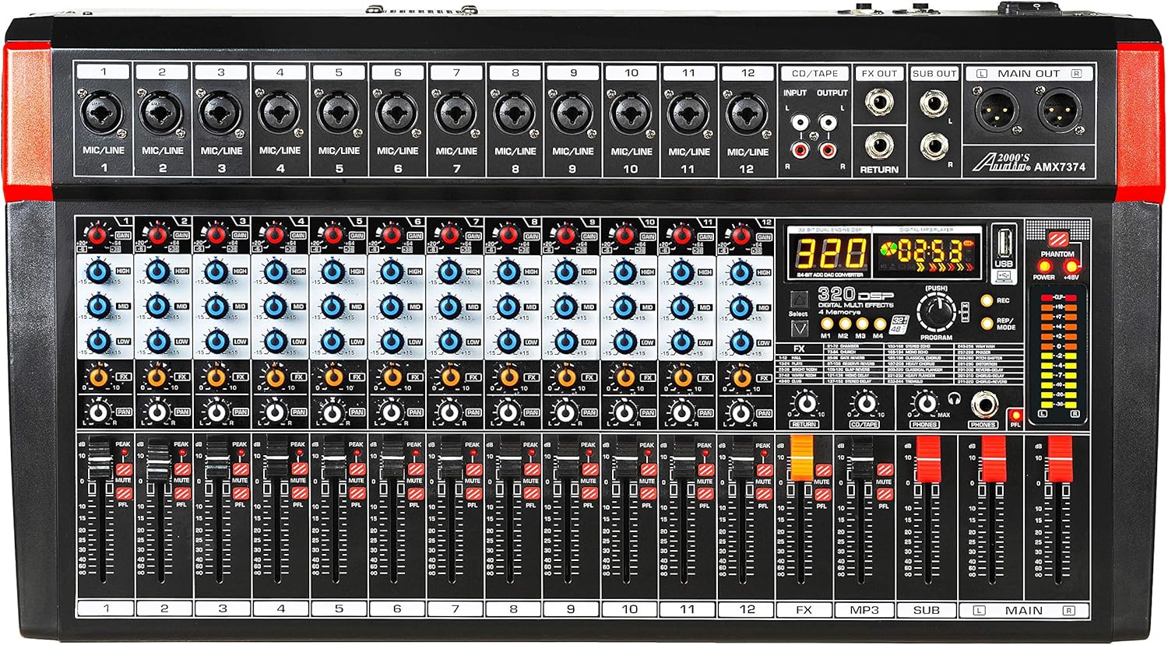Select memory preset M1
Screen dimensions: 1168x645
[827, 323]
